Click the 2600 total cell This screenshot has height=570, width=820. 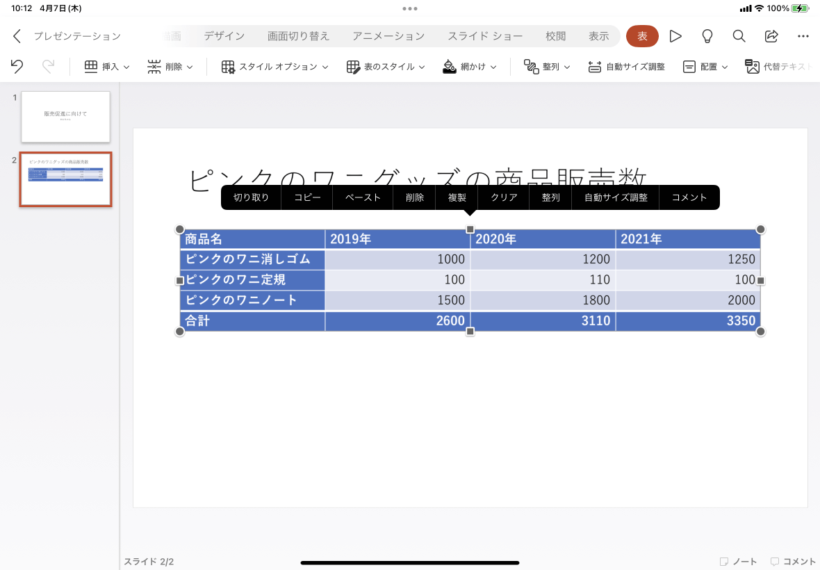pyautogui.click(x=397, y=320)
